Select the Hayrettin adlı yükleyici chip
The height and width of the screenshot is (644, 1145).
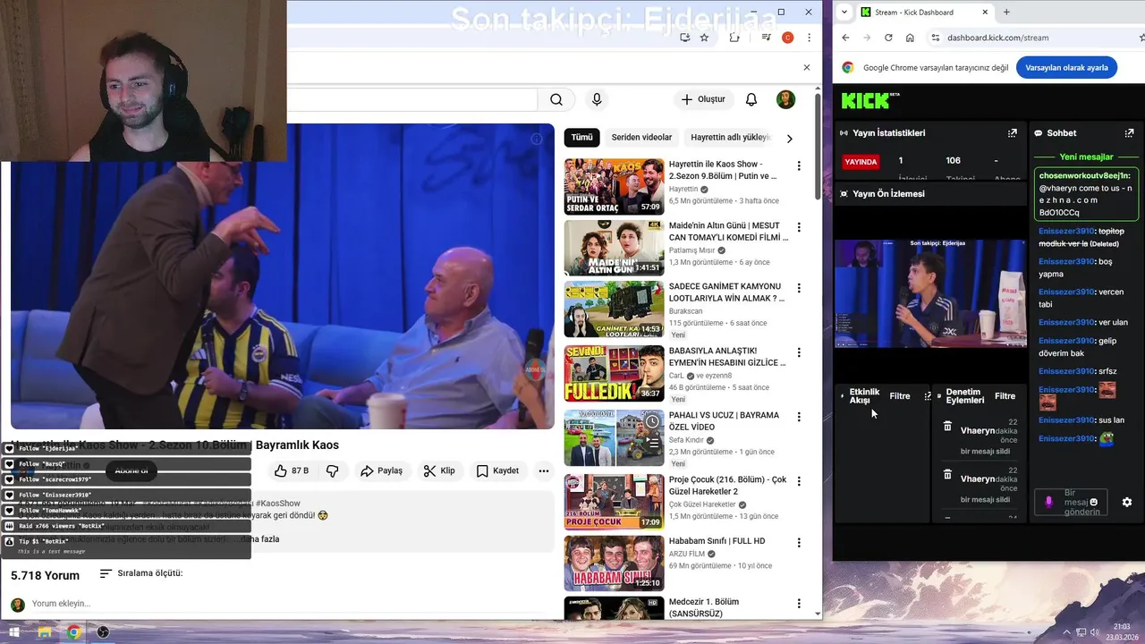coord(730,138)
